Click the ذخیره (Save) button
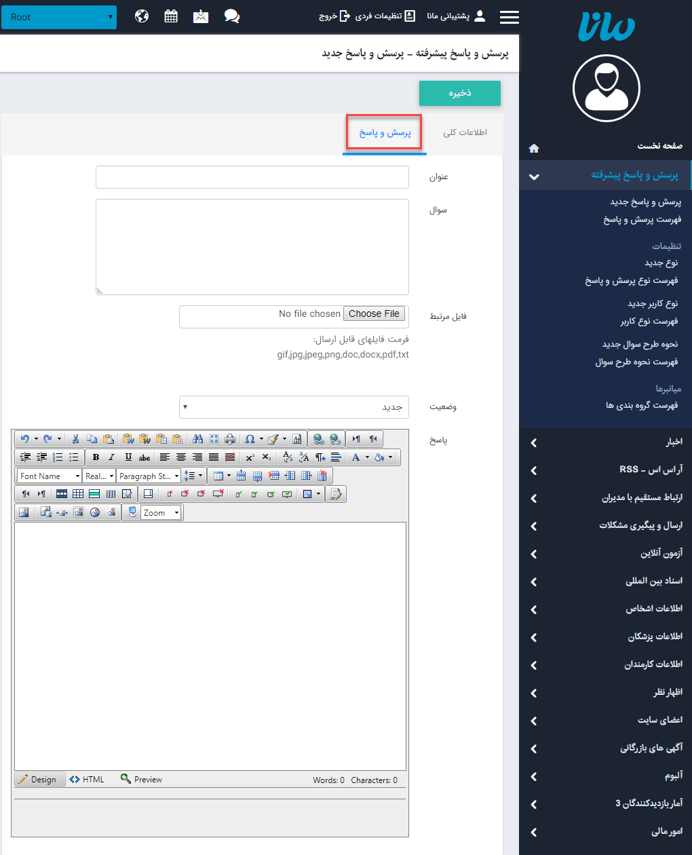The image size is (692, 855). [x=459, y=93]
